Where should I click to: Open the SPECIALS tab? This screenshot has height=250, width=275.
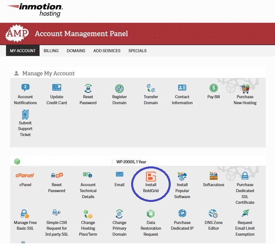[137, 51]
